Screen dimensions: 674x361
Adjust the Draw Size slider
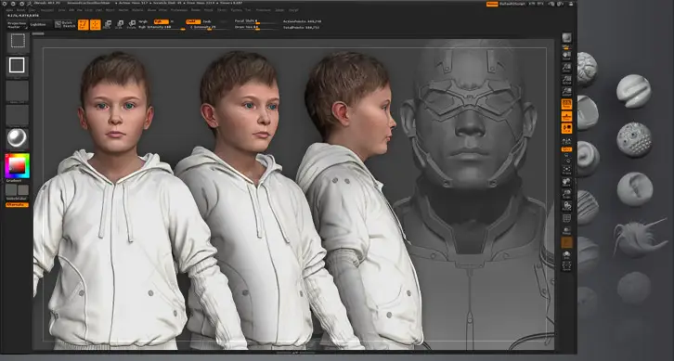click(x=254, y=27)
